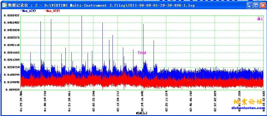
Task: Click the 0.0180299 Y-axis tick label
Action: coord(12,75)
